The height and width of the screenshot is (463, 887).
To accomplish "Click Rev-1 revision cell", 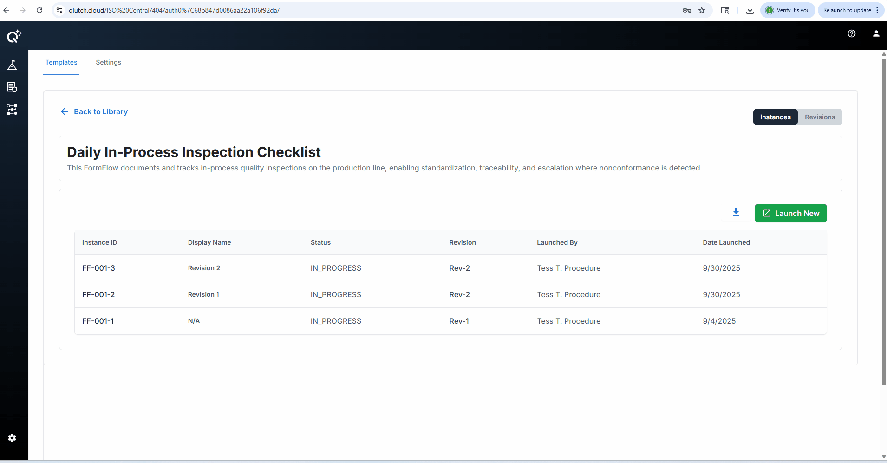I will 459,321.
